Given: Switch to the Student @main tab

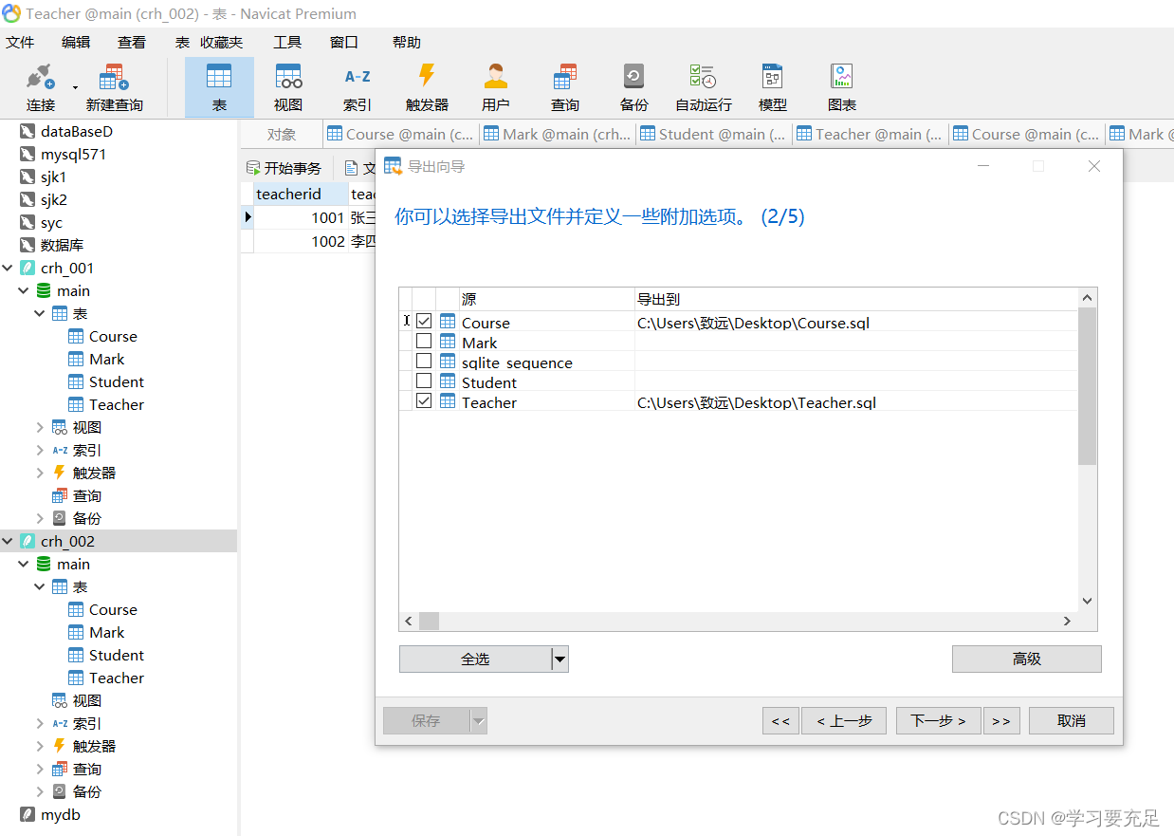Looking at the screenshot, I should pos(715,134).
